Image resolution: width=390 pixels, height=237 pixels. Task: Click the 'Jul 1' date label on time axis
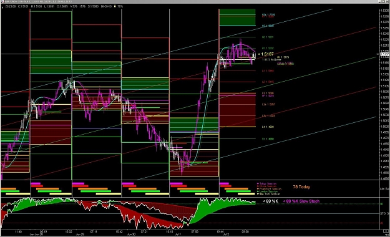click(178, 235)
